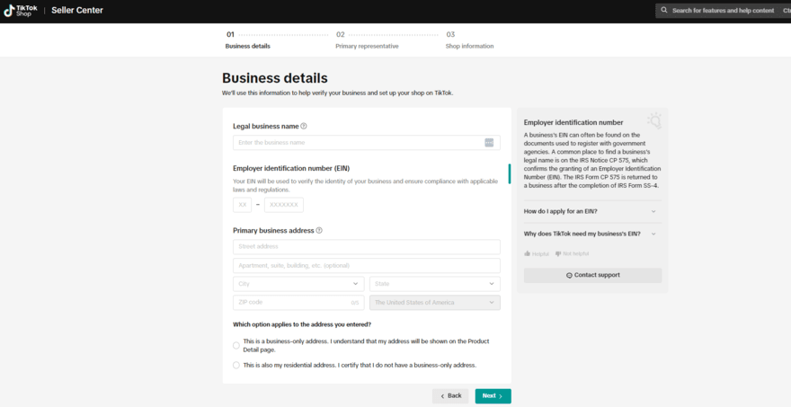Click the search magnifier icon

(x=664, y=10)
